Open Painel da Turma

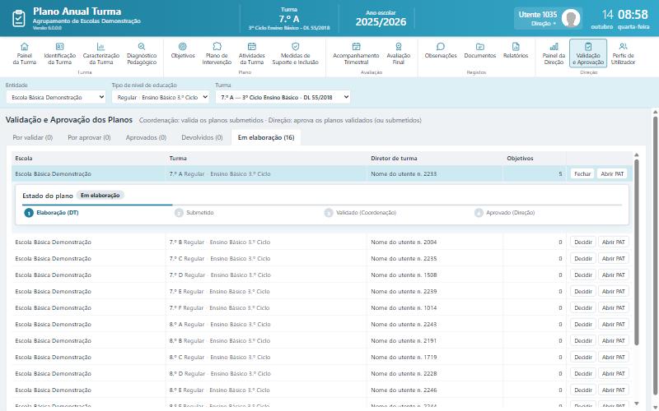25,53
